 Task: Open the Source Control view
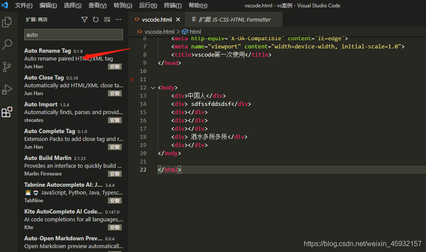[x=7, y=67]
